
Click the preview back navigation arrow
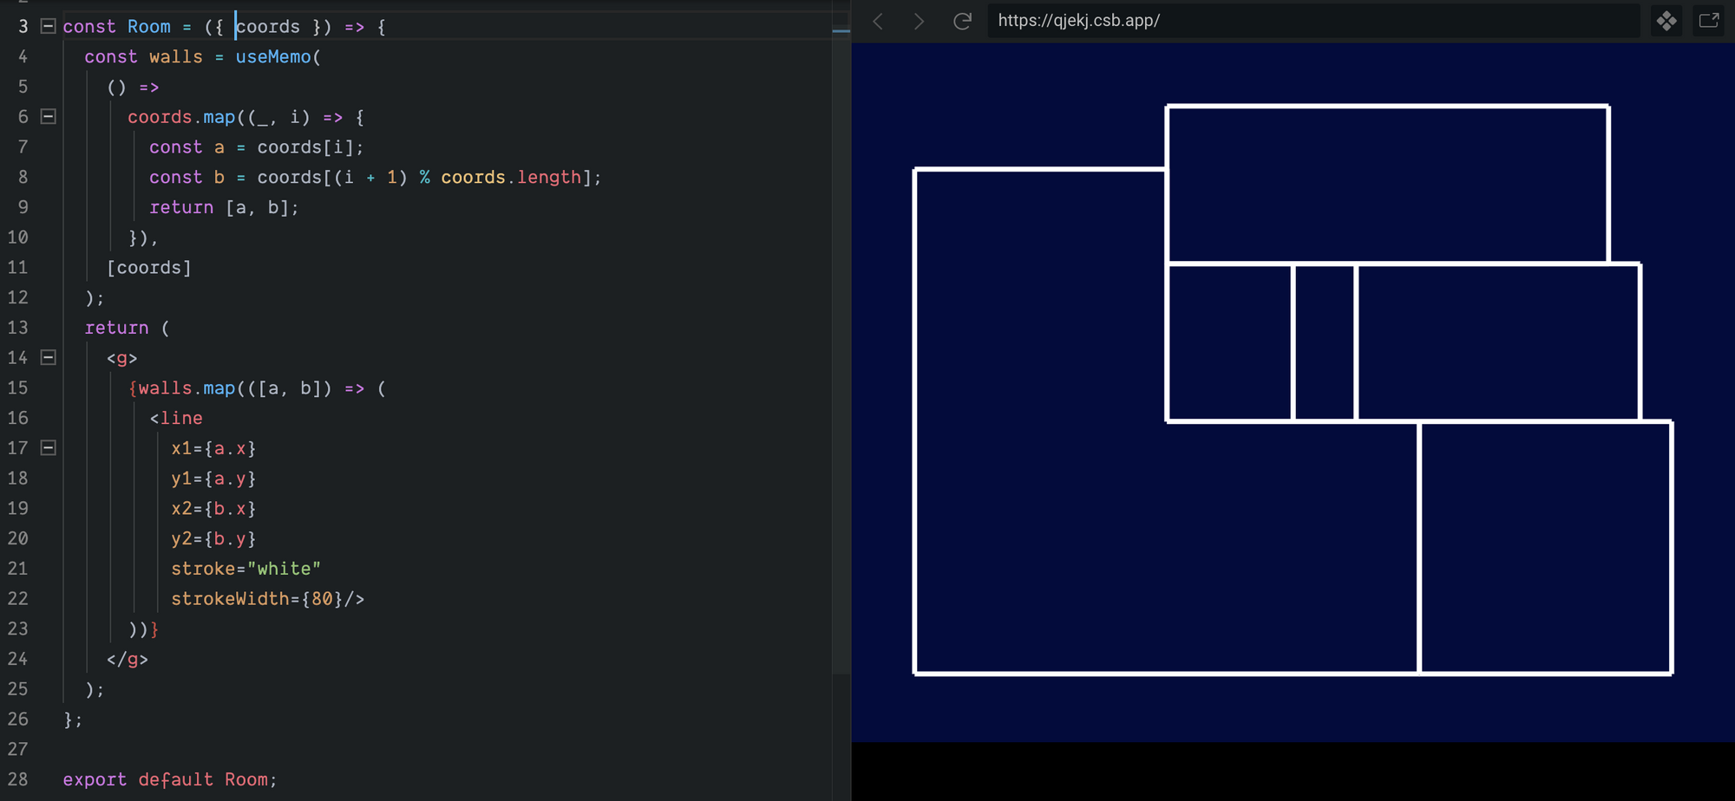pyautogui.click(x=878, y=21)
